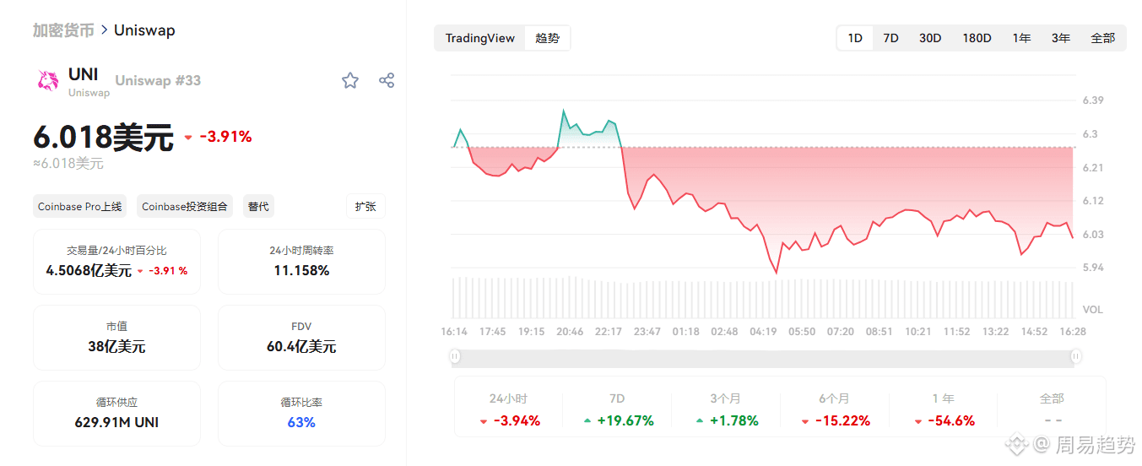Show the 180D chart range
The width and height of the screenshot is (1142, 466).
coord(977,38)
